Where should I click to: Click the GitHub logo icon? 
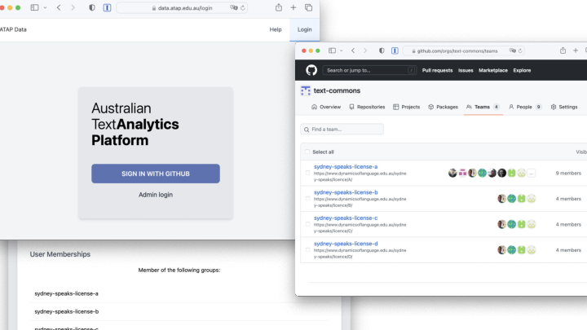(x=311, y=70)
